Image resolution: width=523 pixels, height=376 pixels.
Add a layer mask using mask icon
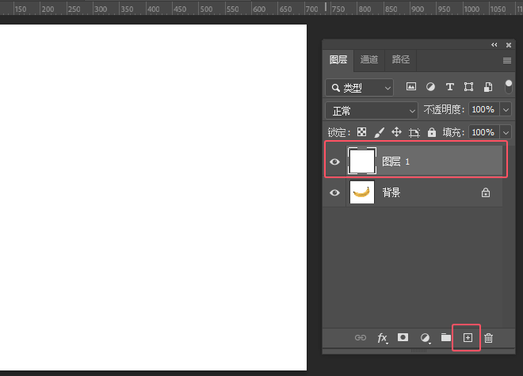pos(403,338)
